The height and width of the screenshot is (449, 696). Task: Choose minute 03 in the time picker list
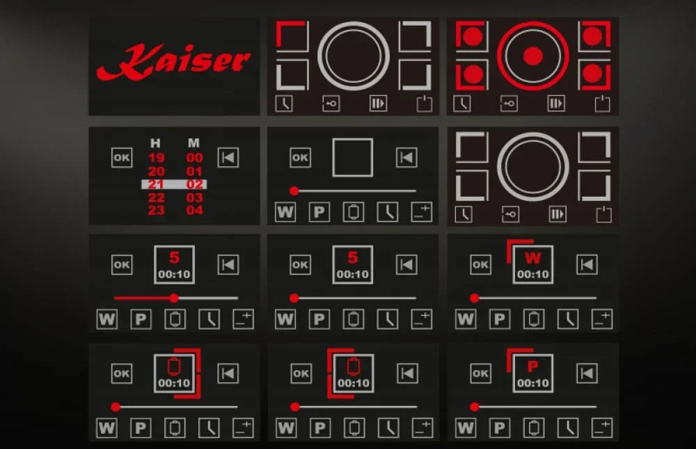tap(194, 197)
